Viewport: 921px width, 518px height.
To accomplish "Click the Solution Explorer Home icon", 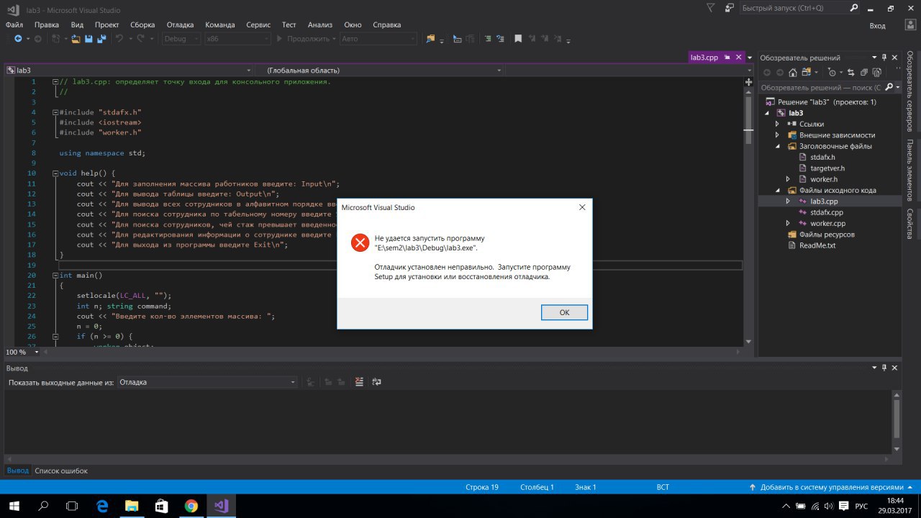I will tap(793, 72).
